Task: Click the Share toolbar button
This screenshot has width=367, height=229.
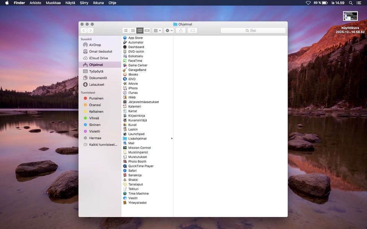Action: pos(181,31)
